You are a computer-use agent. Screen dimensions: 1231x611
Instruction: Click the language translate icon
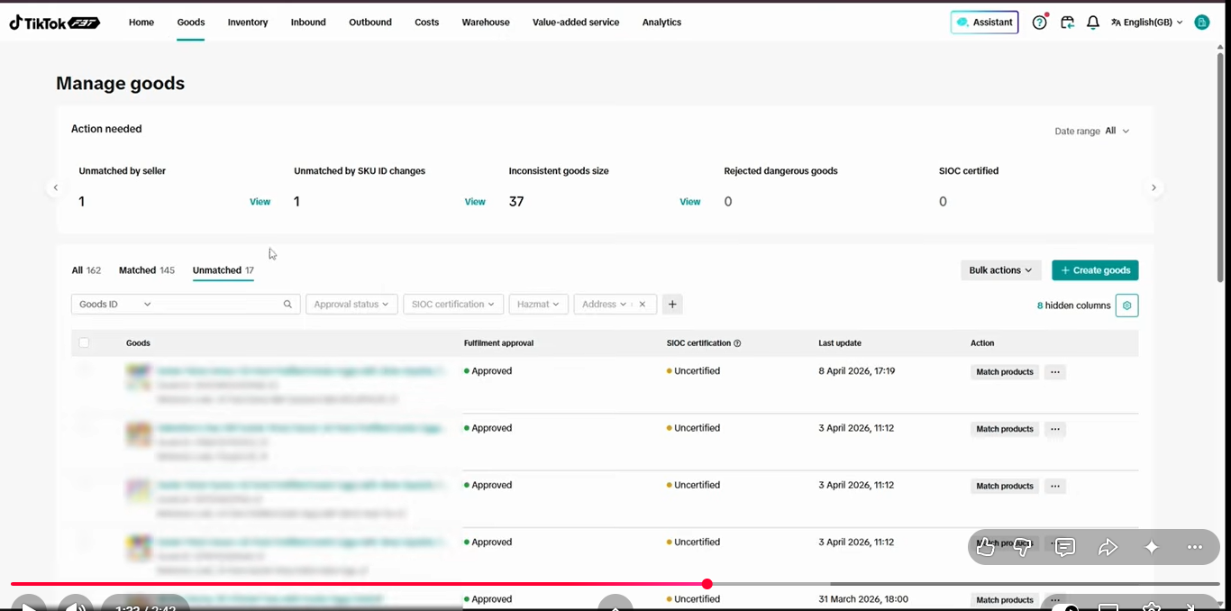click(1116, 23)
